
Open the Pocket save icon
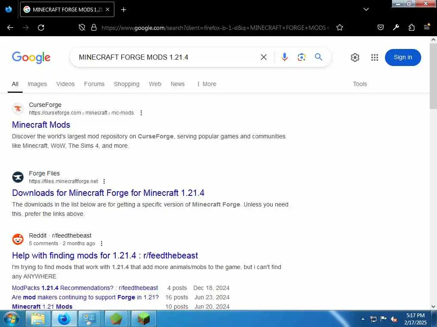(380, 27)
